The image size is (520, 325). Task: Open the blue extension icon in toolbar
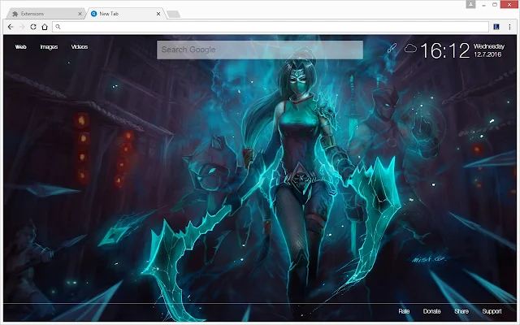496,27
